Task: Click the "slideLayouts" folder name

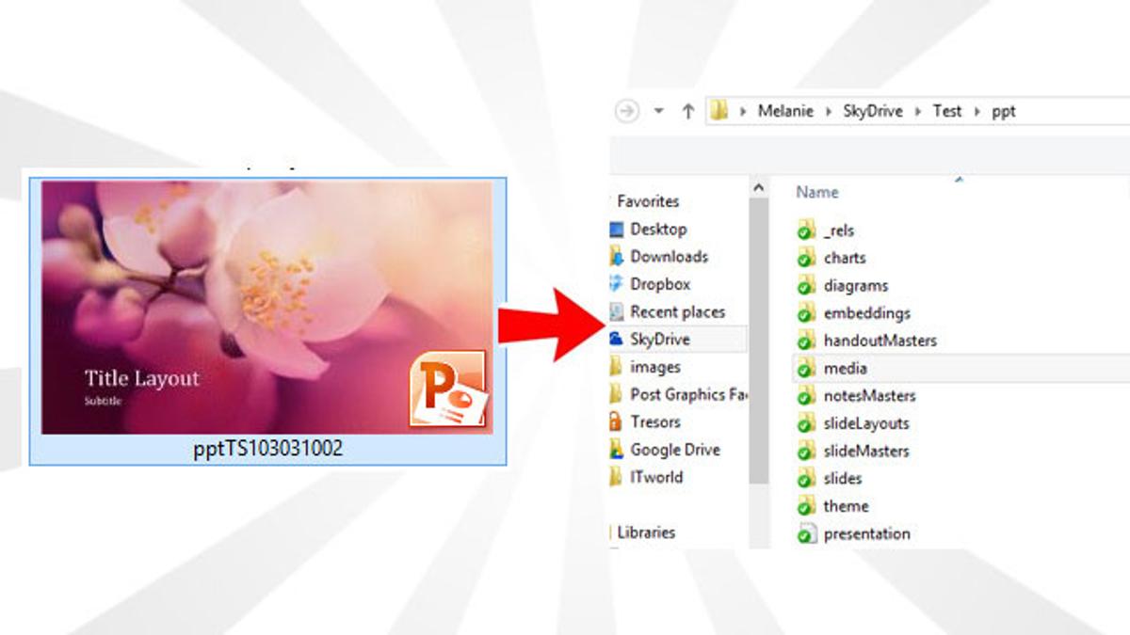Action: pyautogui.click(x=866, y=423)
